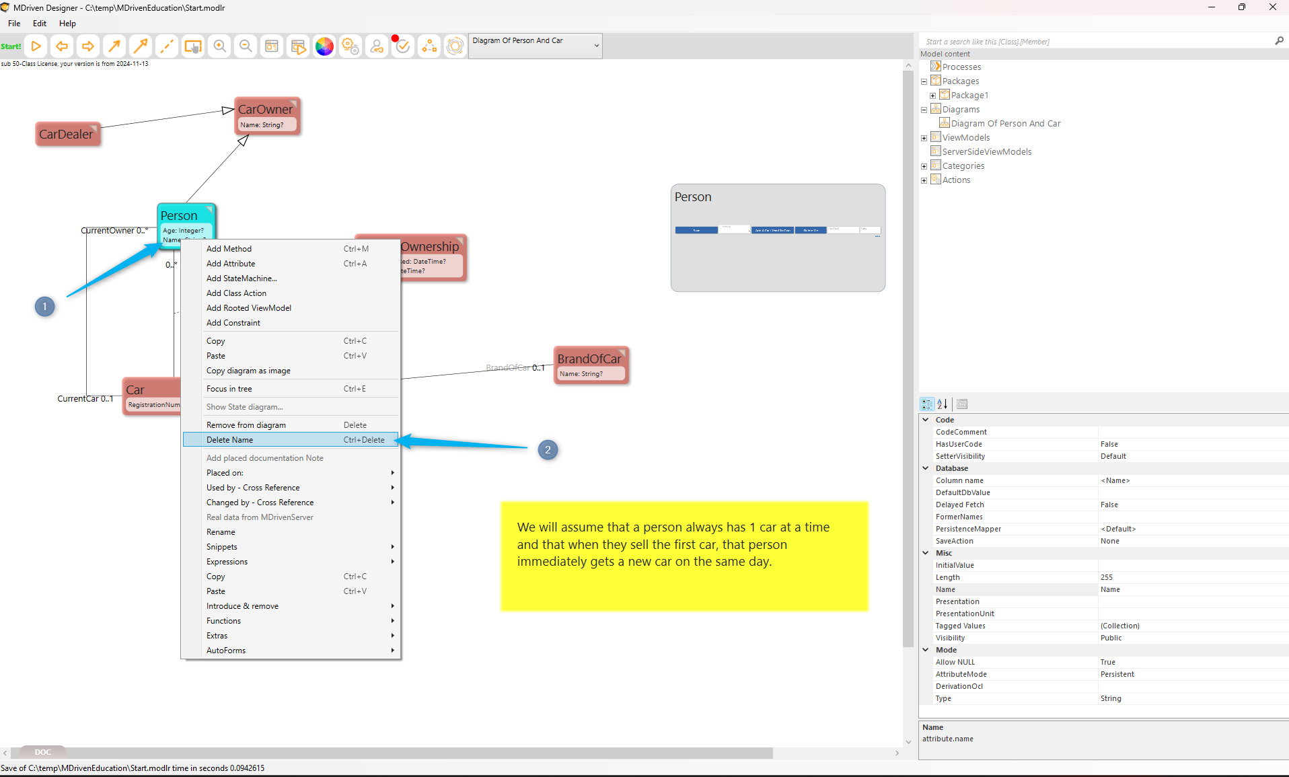Click the checkmark with red dot icon
This screenshot has width=1289, height=777.
(x=402, y=46)
